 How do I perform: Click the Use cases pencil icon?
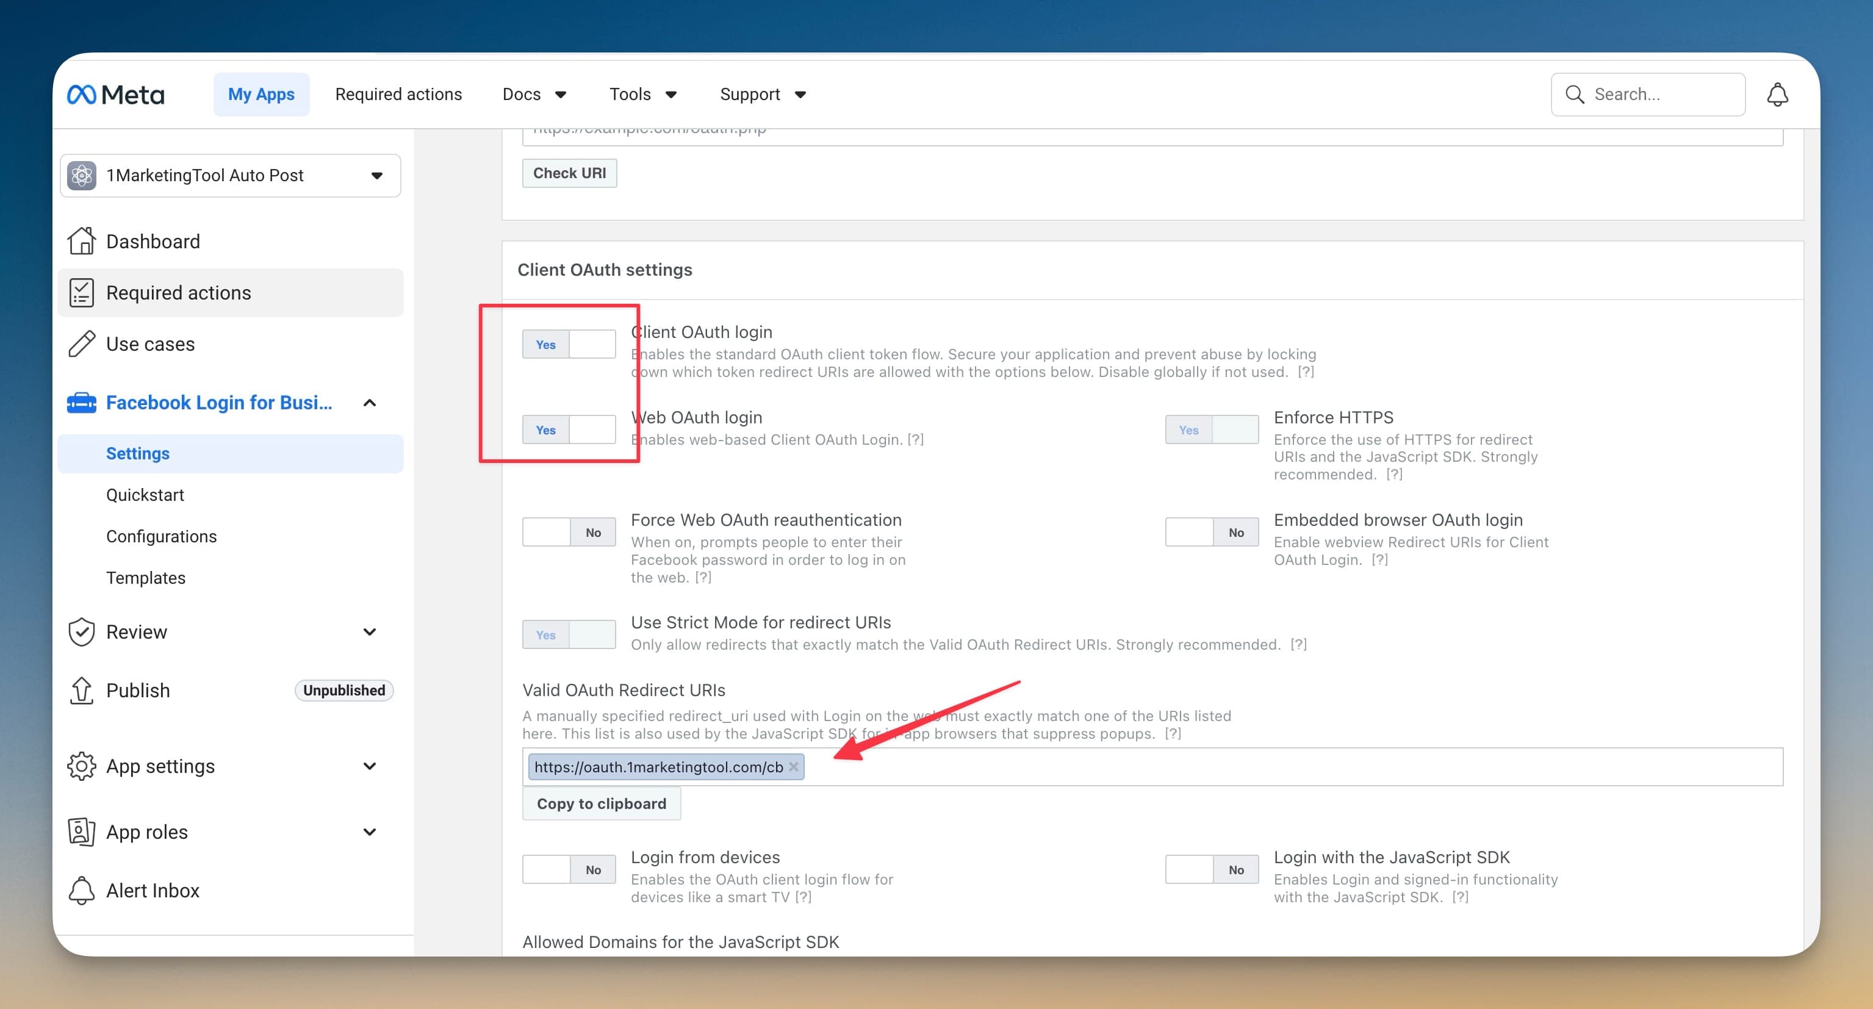tap(81, 344)
